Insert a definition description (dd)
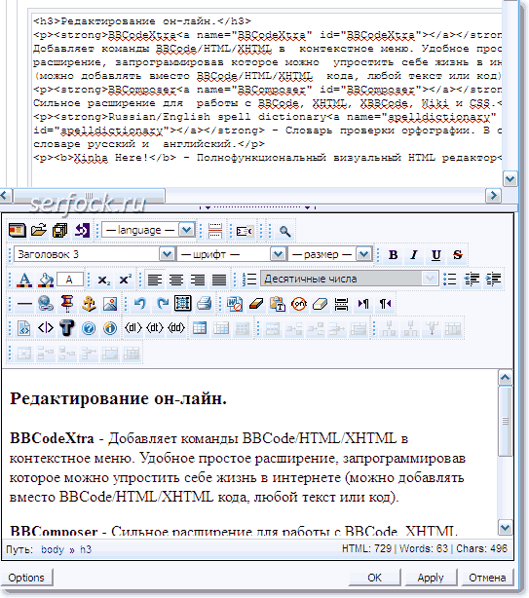 coord(176,328)
